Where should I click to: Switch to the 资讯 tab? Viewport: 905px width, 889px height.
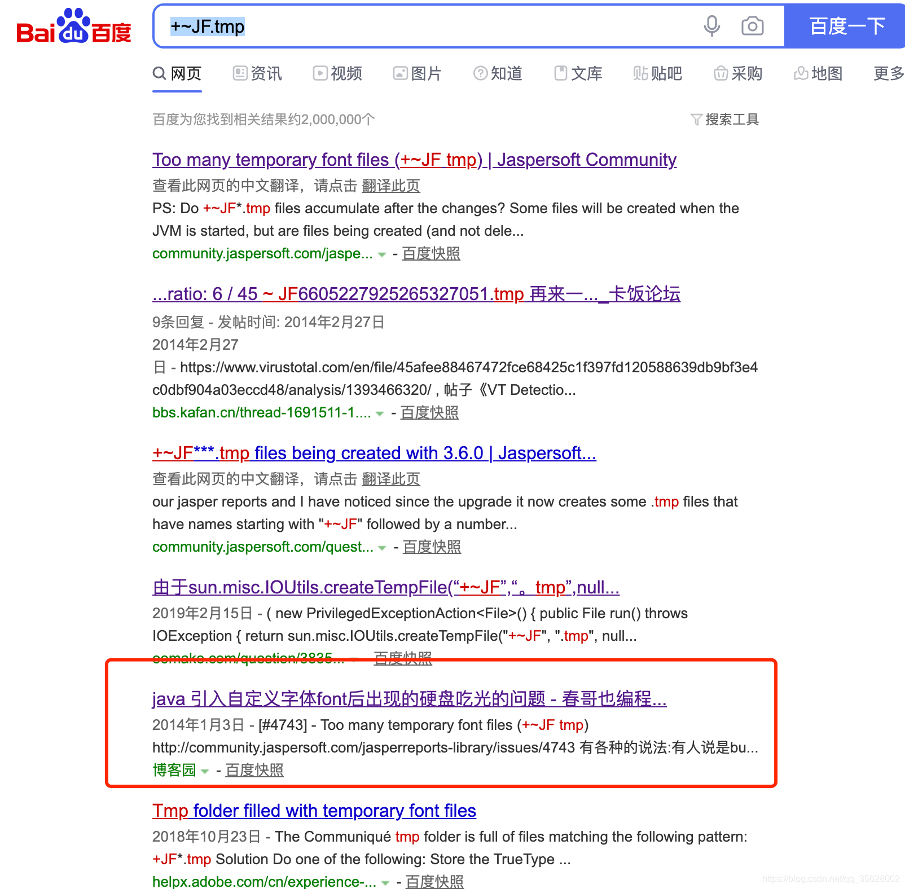pos(257,73)
